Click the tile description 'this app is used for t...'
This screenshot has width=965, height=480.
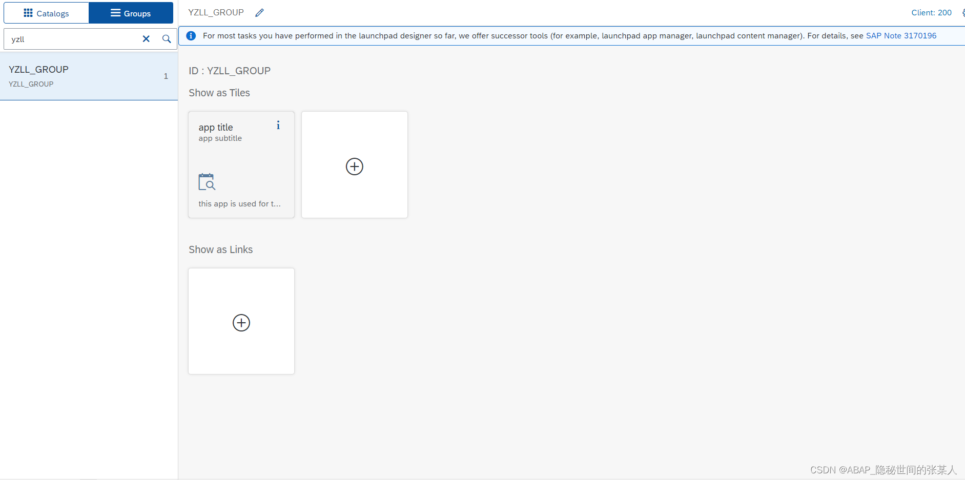pyautogui.click(x=239, y=204)
